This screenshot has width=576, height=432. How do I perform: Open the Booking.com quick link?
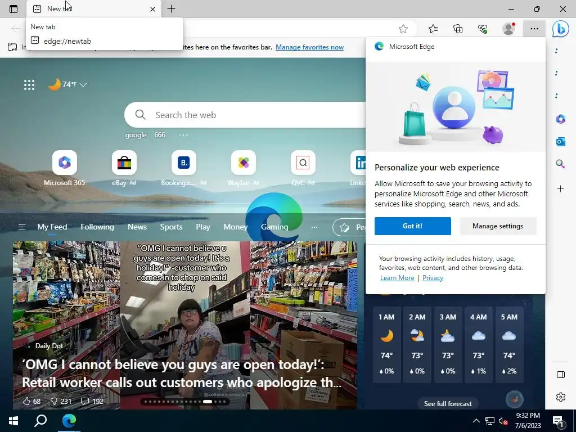[x=184, y=168]
